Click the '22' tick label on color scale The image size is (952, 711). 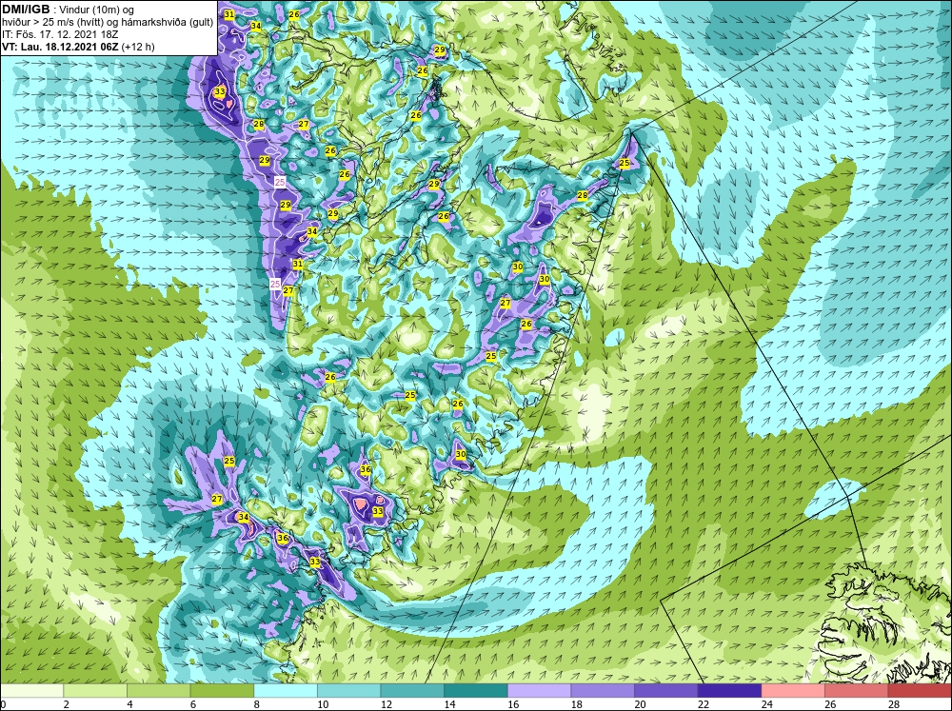point(704,704)
